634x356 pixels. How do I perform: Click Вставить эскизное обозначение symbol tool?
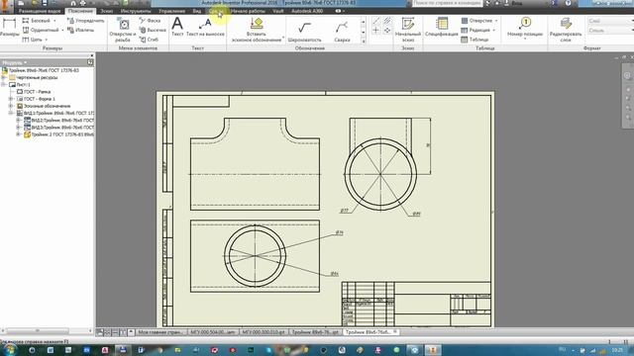pos(257,30)
